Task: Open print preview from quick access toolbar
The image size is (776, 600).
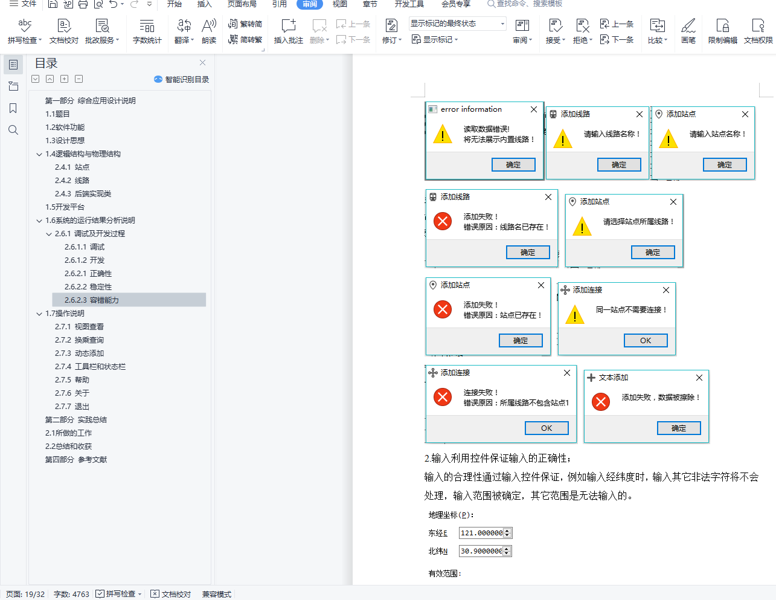Action: point(98,4)
